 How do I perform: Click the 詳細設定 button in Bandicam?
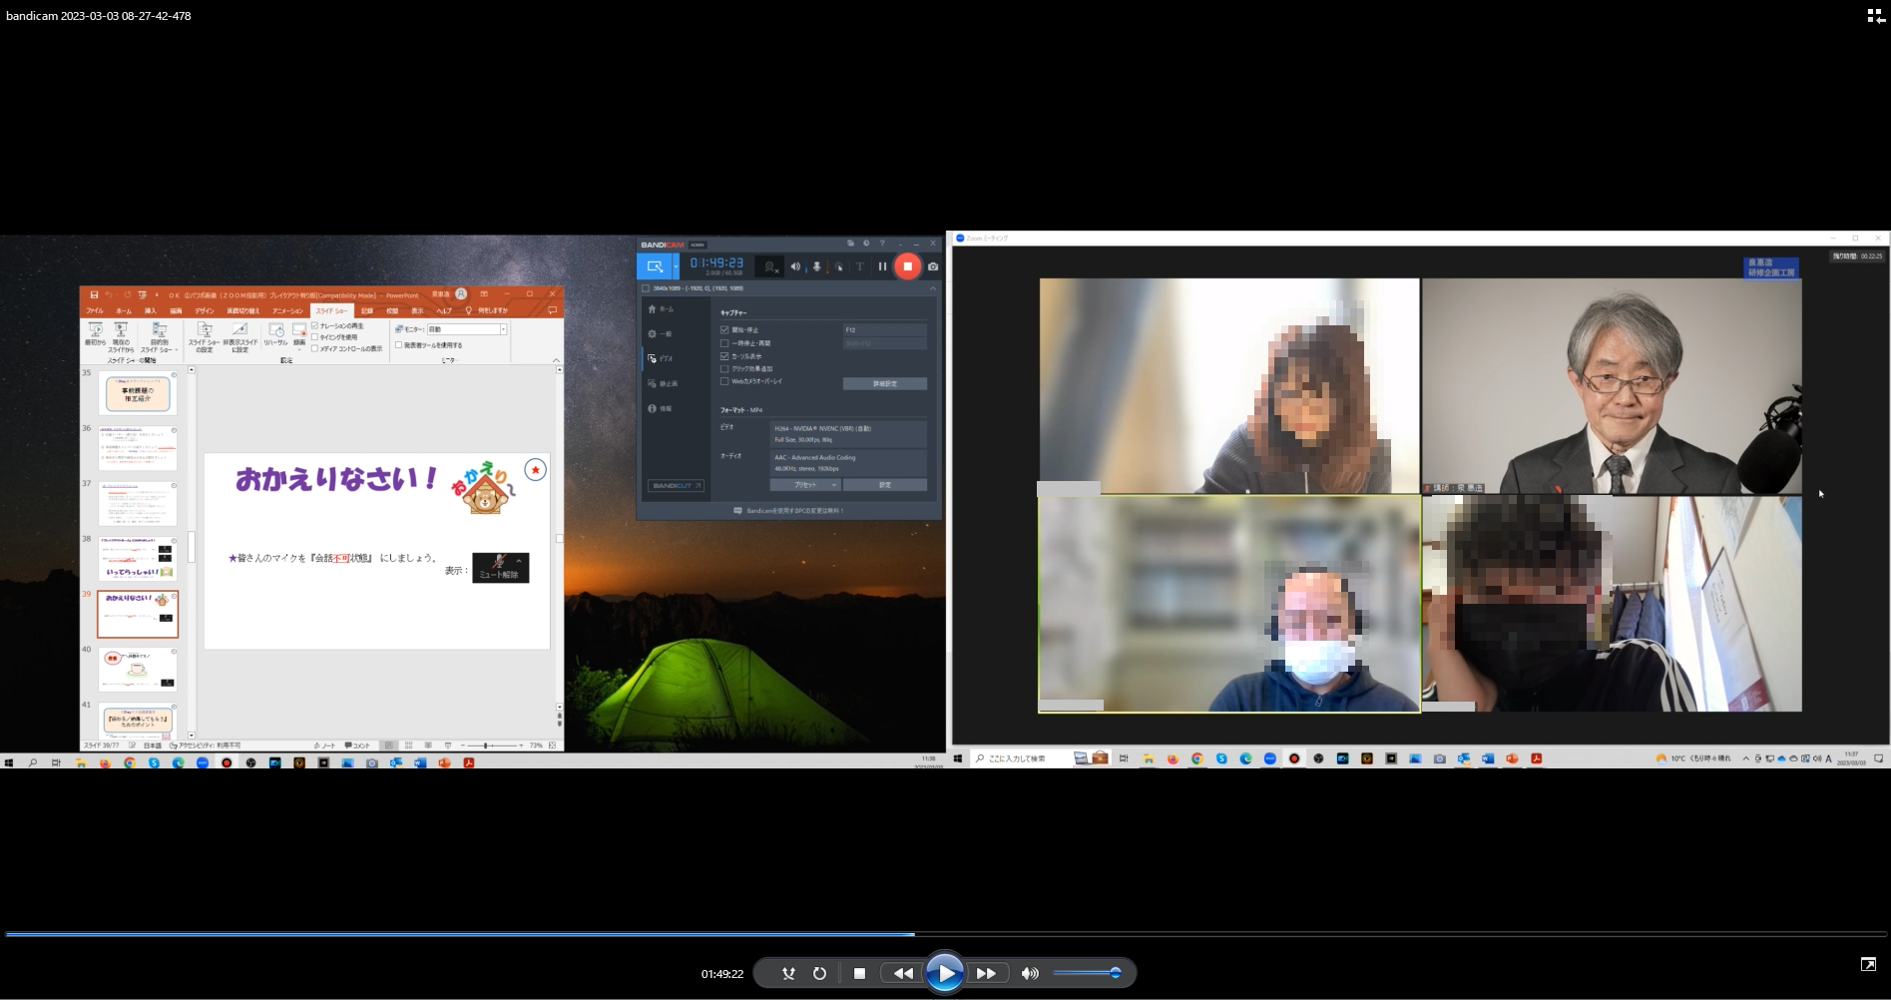point(884,383)
